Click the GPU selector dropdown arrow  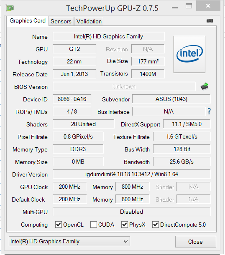tap(125, 241)
